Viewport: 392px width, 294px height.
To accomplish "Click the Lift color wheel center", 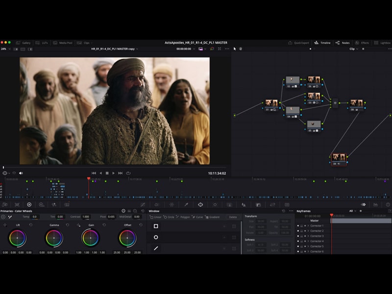I will click(17, 238).
